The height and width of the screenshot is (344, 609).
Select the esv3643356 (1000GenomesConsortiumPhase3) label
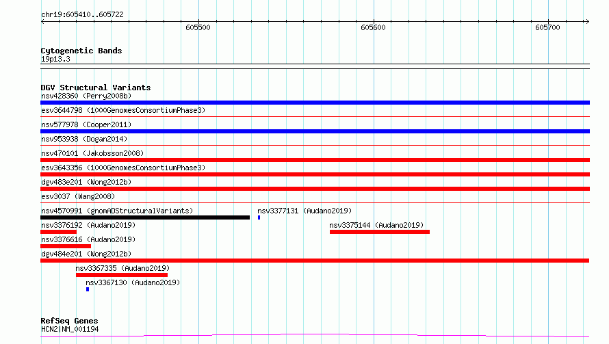click(x=123, y=168)
